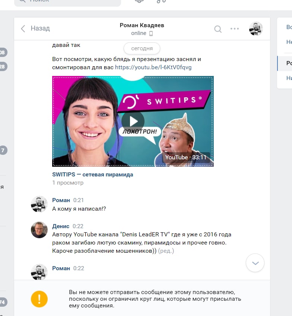Click the '1 просмотр' view count text

coord(68,183)
